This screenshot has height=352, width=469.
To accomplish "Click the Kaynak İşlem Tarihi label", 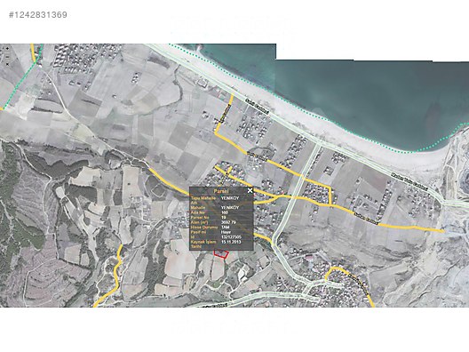I will (203, 244).
